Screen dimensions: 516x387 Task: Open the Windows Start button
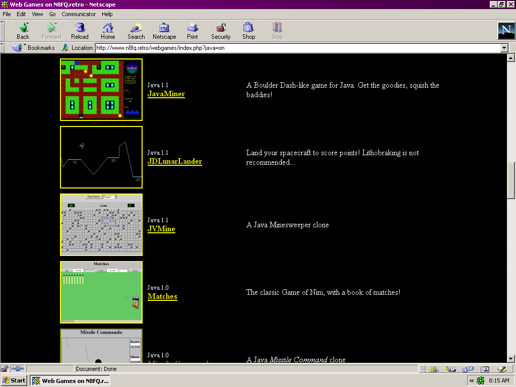(x=14, y=381)
